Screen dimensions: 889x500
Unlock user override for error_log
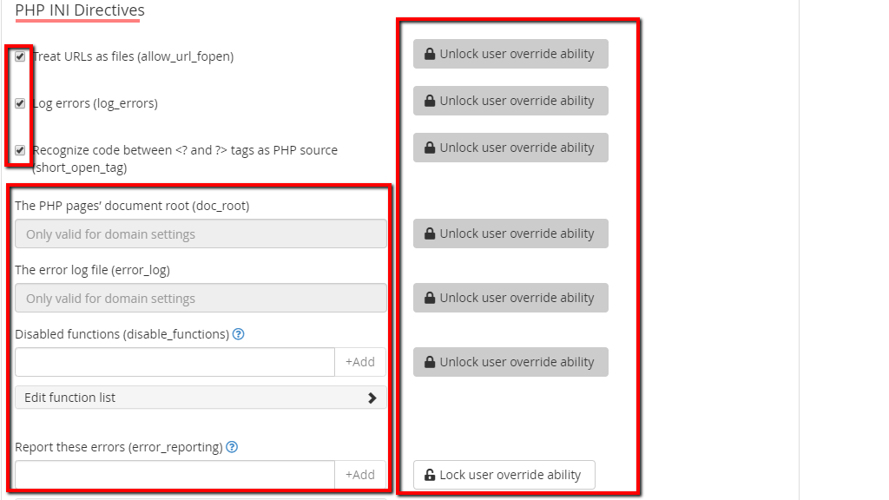point(510,298)
